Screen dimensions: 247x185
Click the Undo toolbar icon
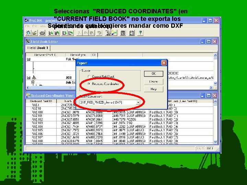[x=99, y=33]
